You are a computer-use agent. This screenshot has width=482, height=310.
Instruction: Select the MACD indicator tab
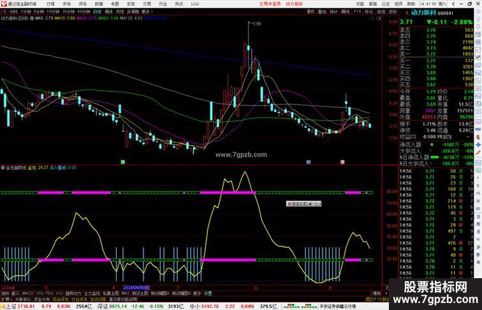(x=27, y=293)
